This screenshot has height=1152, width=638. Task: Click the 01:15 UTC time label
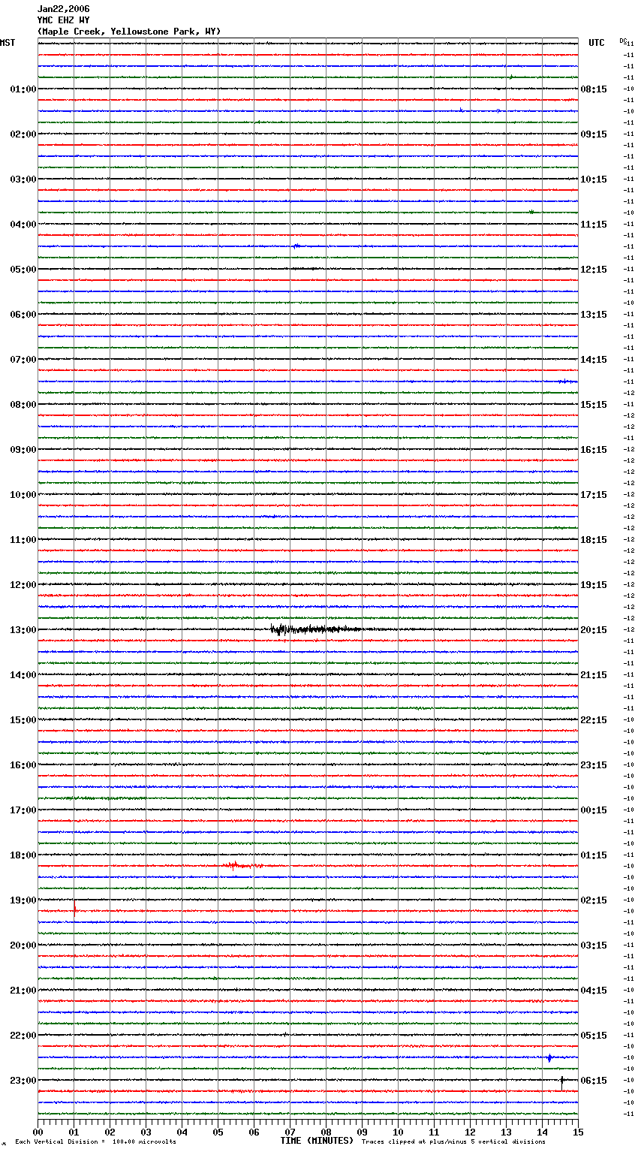tap(594, 855)
